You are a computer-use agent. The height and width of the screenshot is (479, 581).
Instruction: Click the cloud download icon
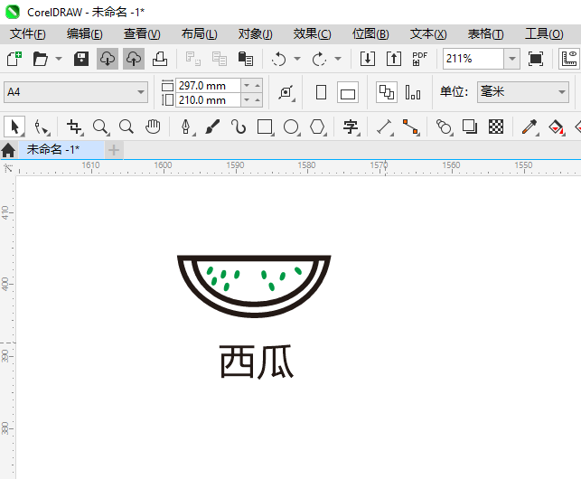click(108, 59)
